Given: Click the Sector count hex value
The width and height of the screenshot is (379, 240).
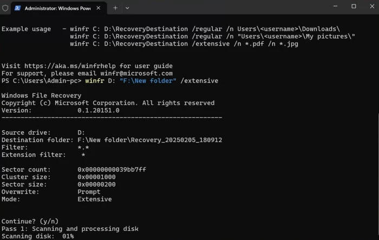Looking at the screenshot, I should pos(112,169).
